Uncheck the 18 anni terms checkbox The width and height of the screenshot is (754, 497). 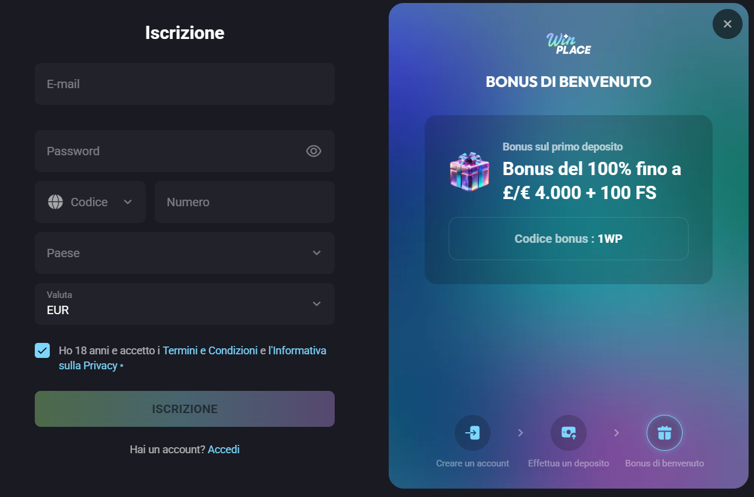pyautogui.click(x=42, y=351)
